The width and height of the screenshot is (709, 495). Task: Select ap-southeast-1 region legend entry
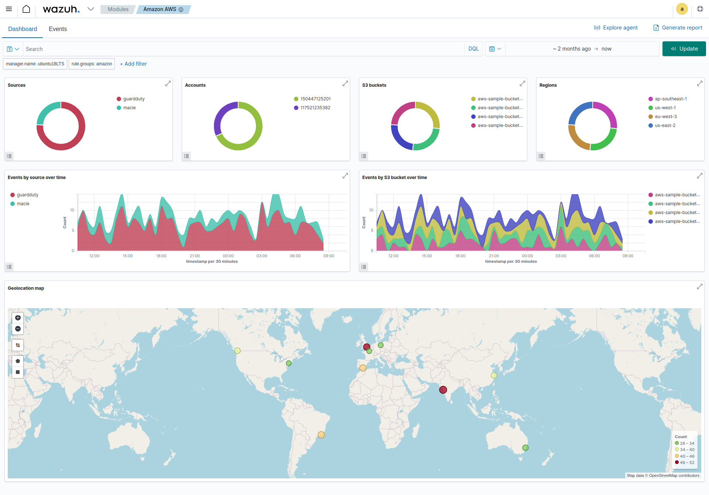coord(668,99)
